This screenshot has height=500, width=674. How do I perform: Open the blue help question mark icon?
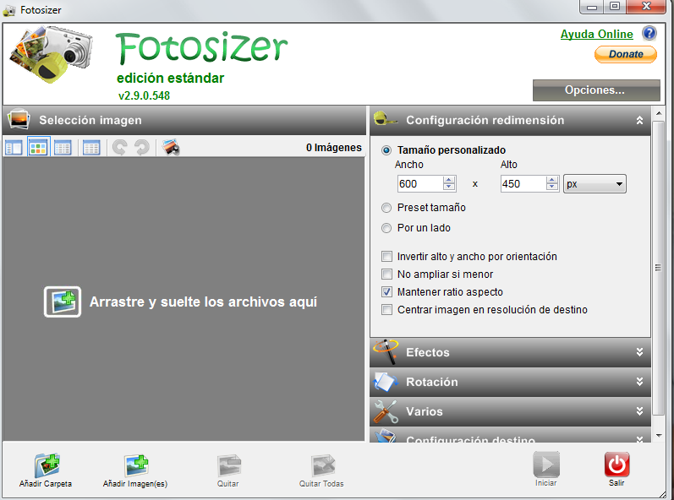tap(649, 34)
